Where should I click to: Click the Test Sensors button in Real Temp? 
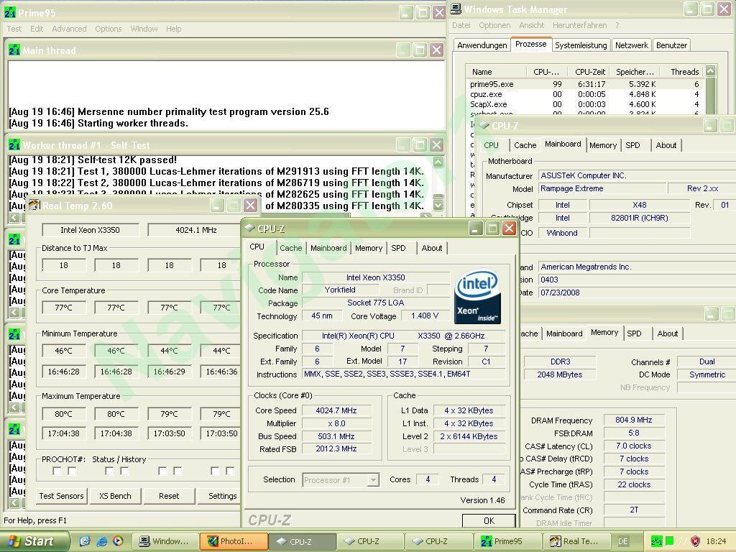pos(61,496)
